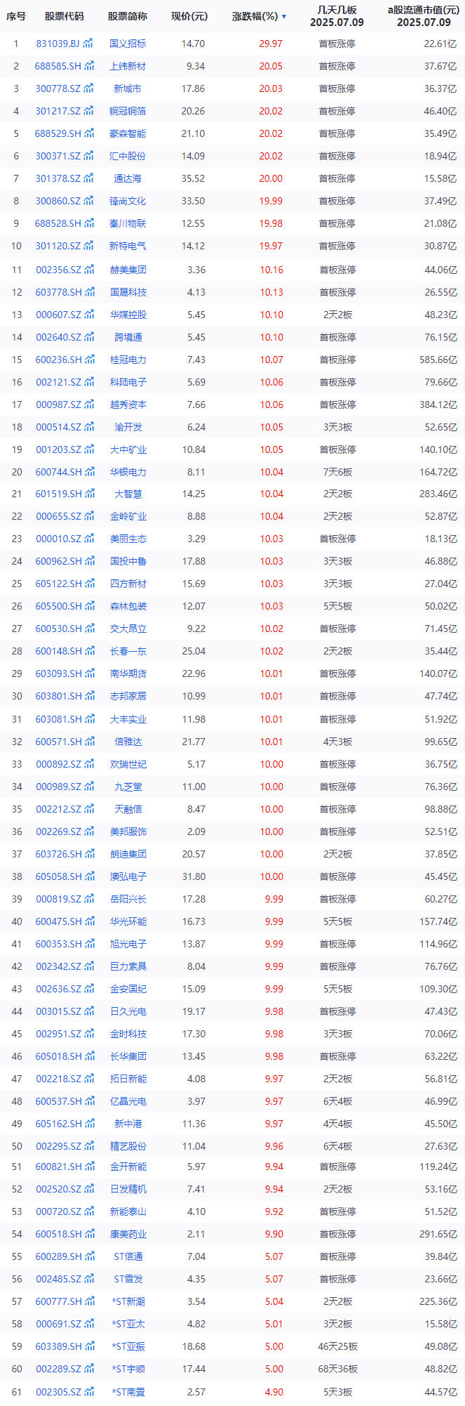Screen dimensions: 465x1406
Task: View trend icon of 301120.SZ
Action: coord(88,246)
